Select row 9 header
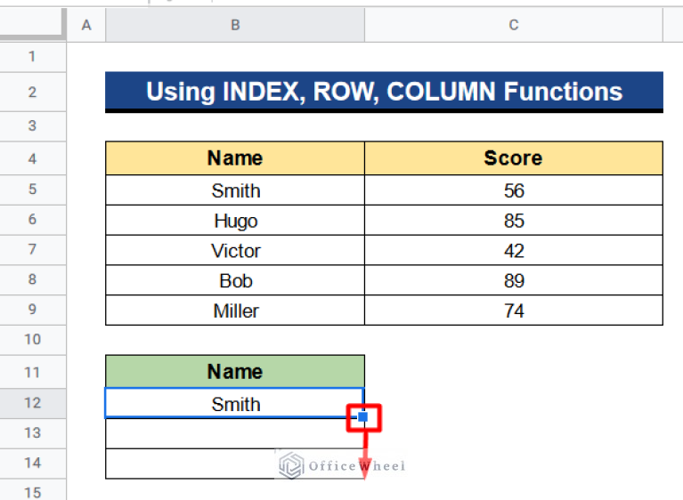 click(x=33, y=310)
